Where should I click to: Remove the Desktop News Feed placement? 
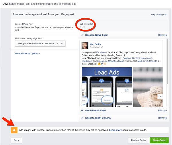pyautogui.click(x=162, y=35)
